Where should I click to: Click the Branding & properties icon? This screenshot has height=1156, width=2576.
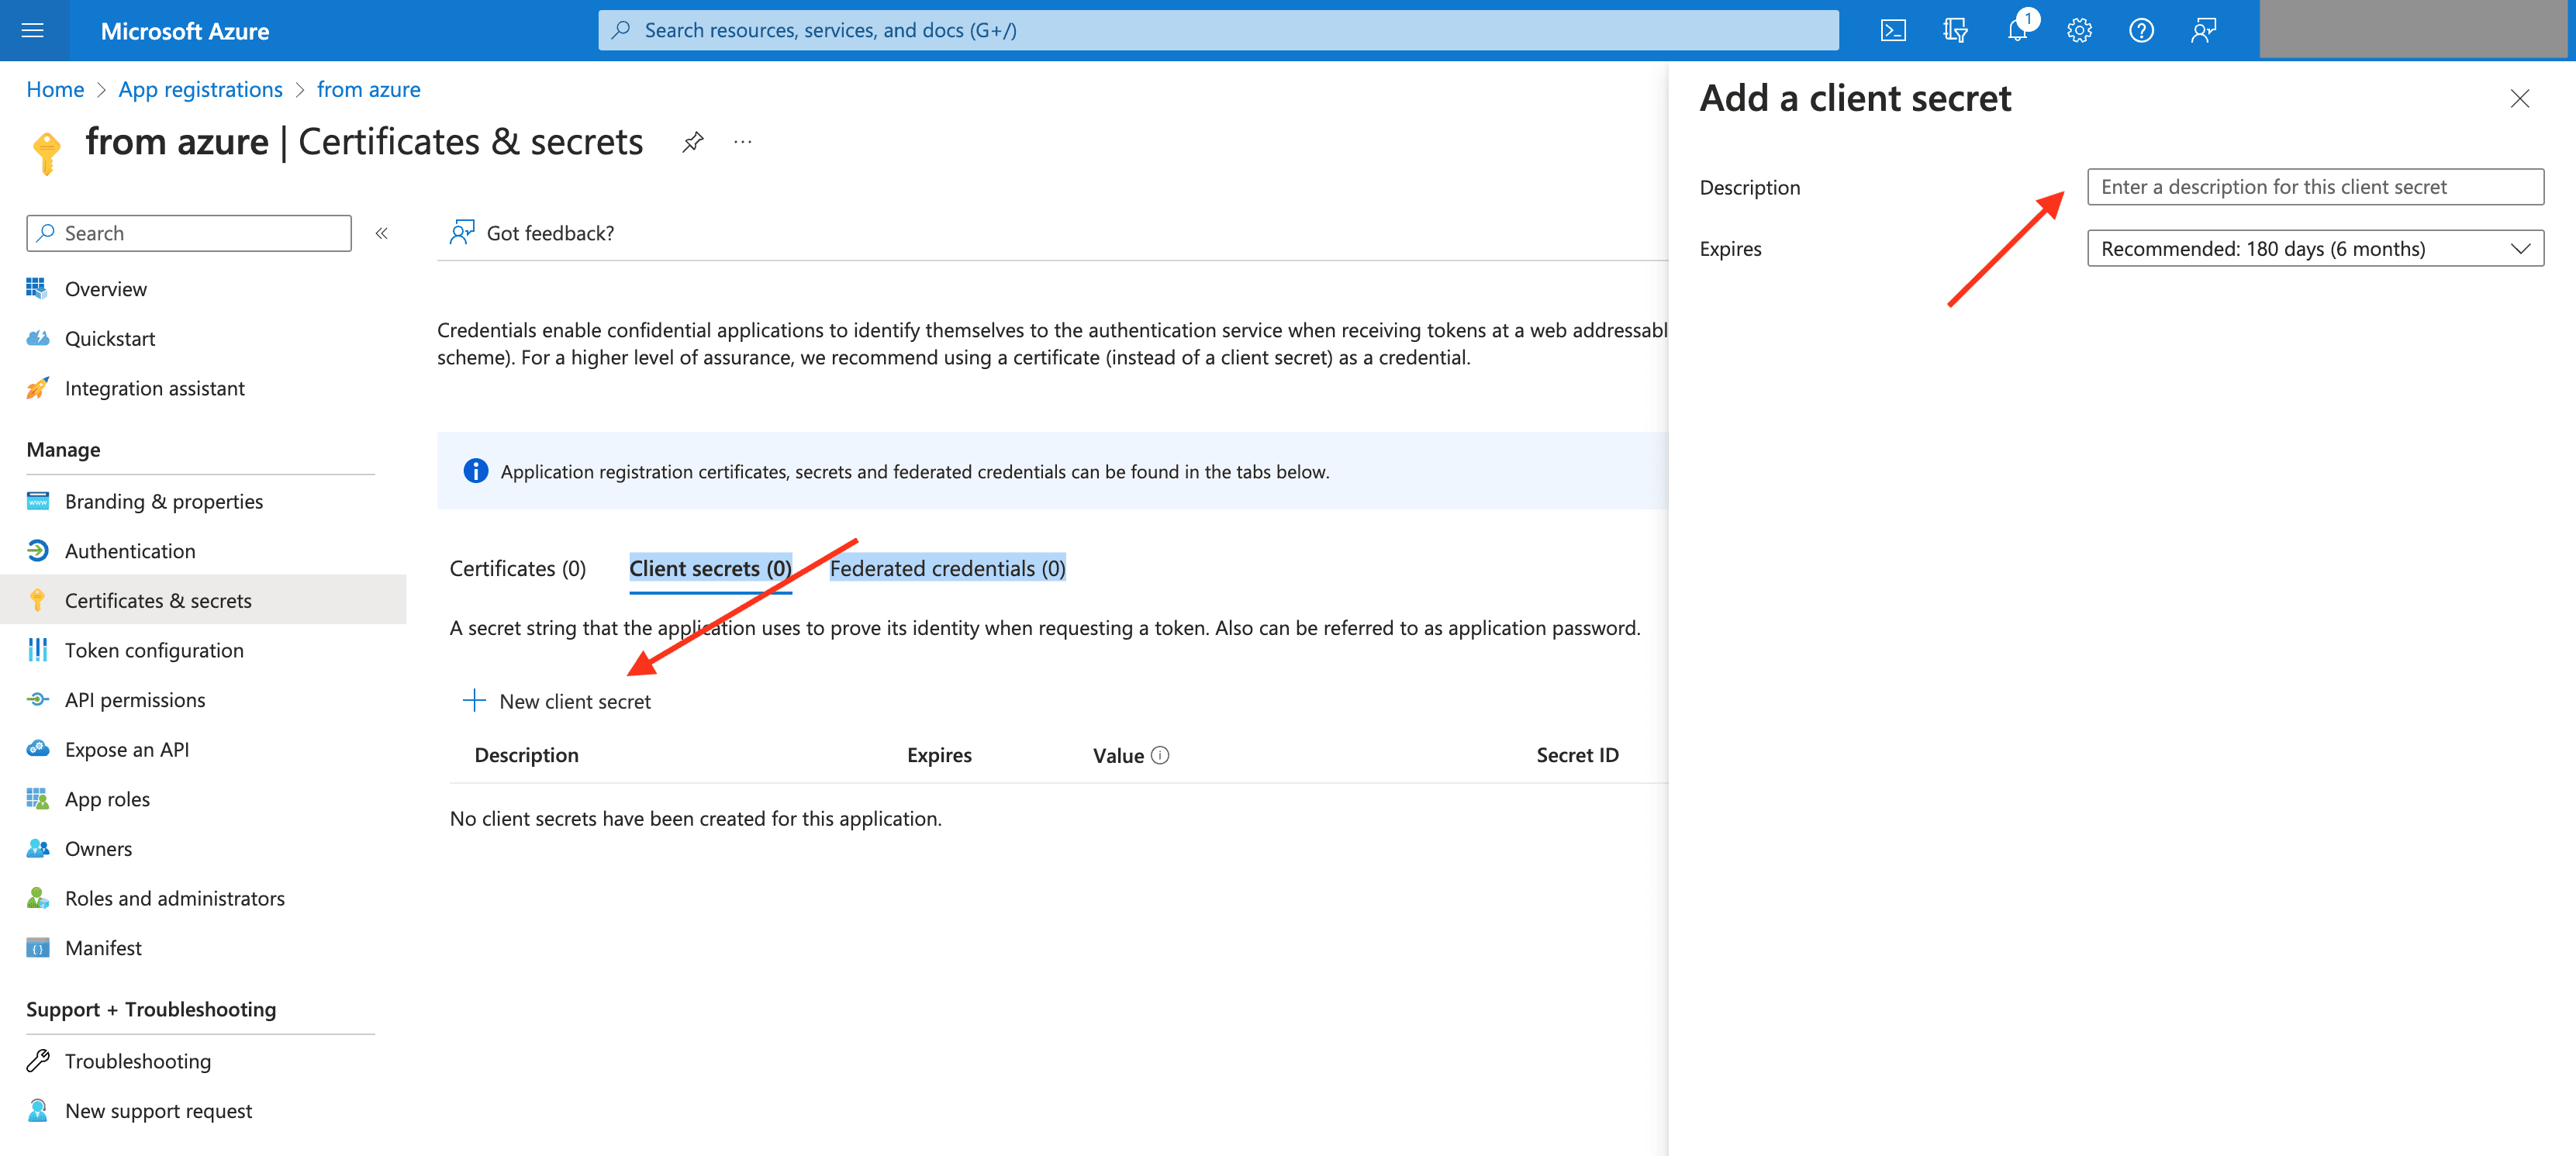[x=37, y=501]
